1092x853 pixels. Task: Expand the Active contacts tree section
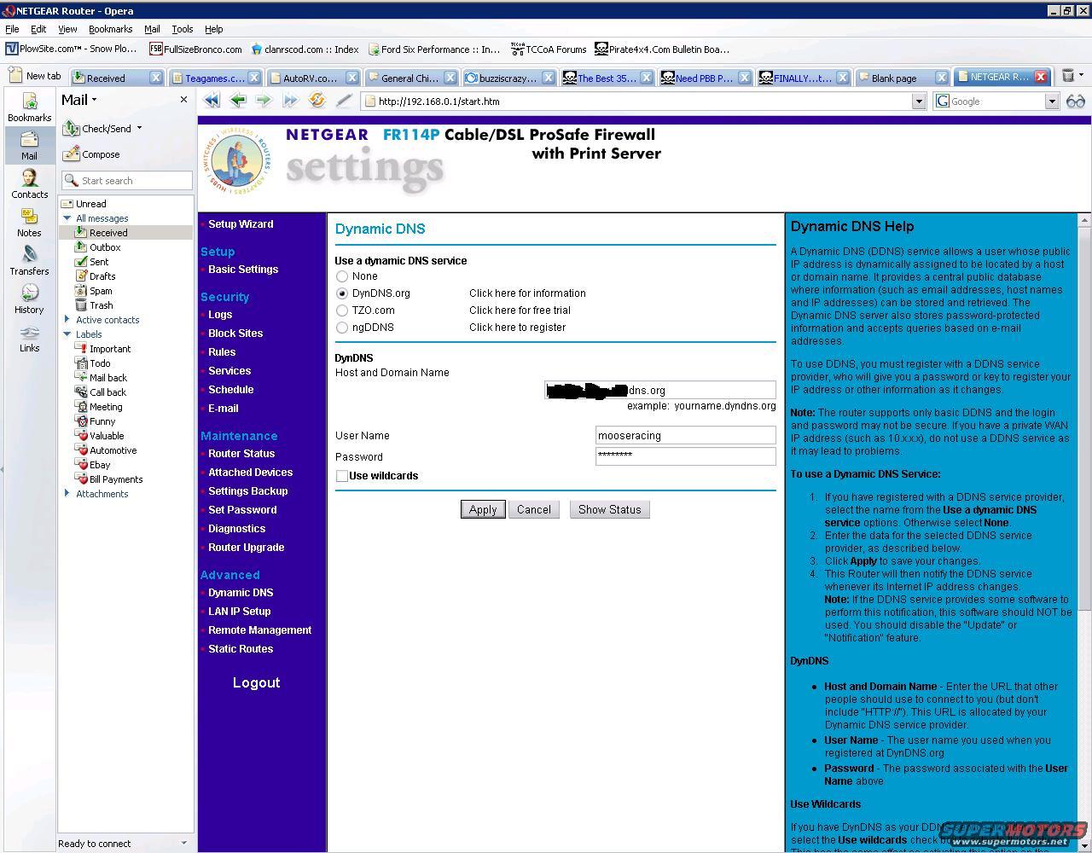tap(67, 320)
